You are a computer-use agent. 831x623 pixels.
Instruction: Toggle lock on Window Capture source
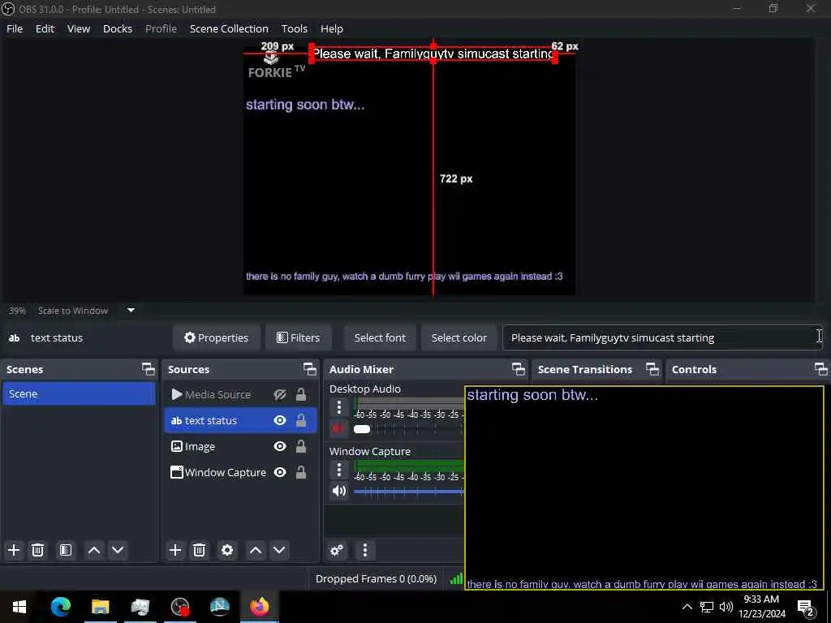(x=301, y=473)
